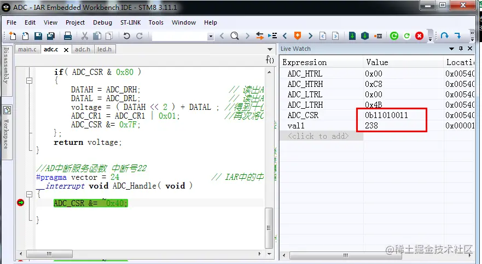482x264 pixels.
Task: Close the Live Watch panel
Action: point(470,49)
